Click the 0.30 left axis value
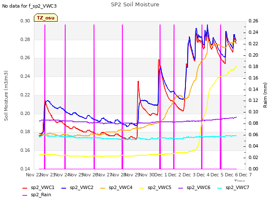271x203 pixels. click(x=25, y=21)
